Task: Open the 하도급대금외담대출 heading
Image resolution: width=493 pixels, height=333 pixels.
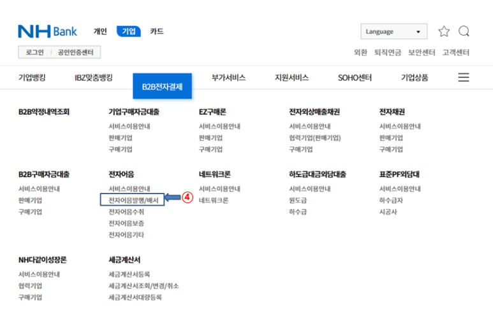Action: [318, 174]
